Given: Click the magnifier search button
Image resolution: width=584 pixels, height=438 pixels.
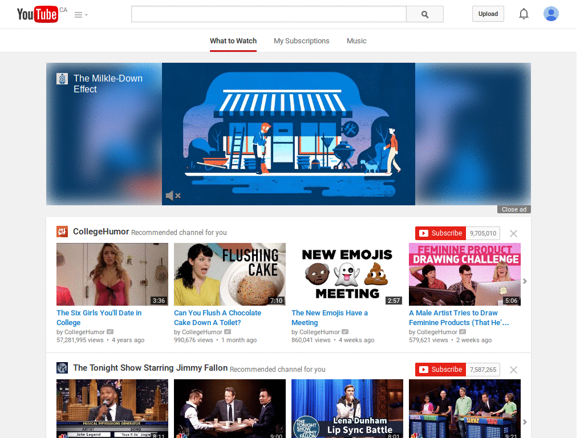Looking at the screenshot, I should [x=424, y=14].
